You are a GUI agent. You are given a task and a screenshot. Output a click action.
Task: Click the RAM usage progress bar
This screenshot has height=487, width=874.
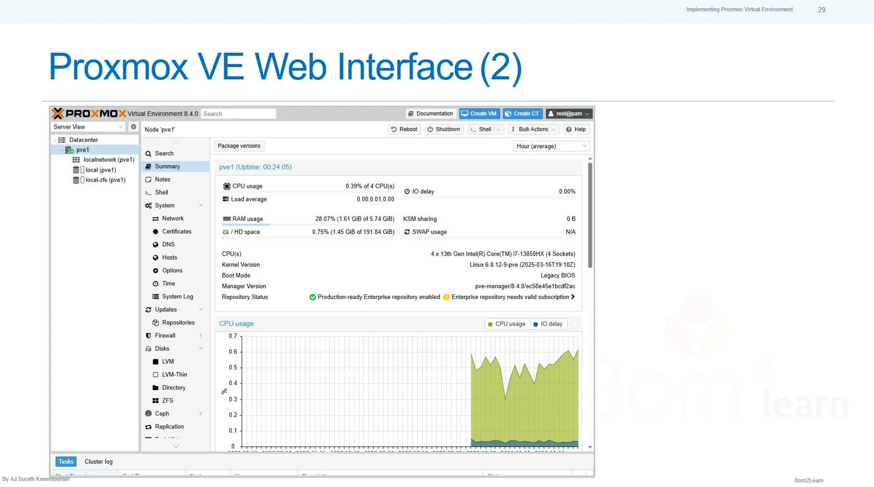point(308,224)
